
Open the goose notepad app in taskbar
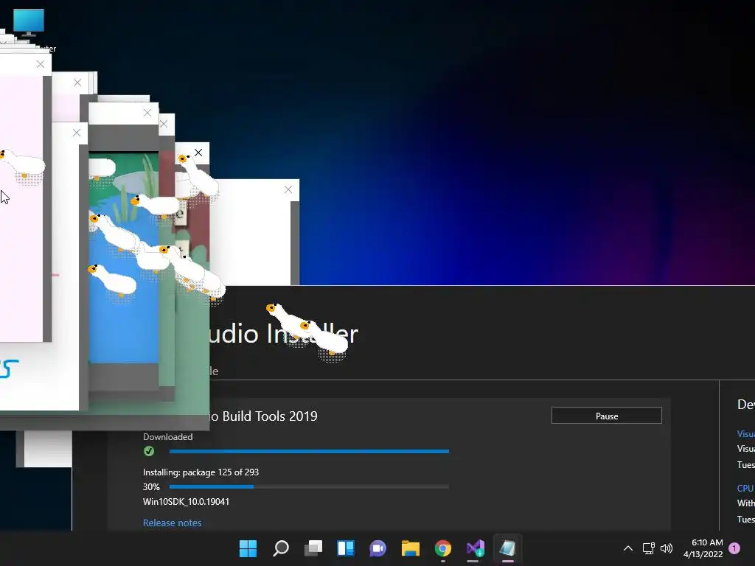pyautogui.click(x=507, y=548)
